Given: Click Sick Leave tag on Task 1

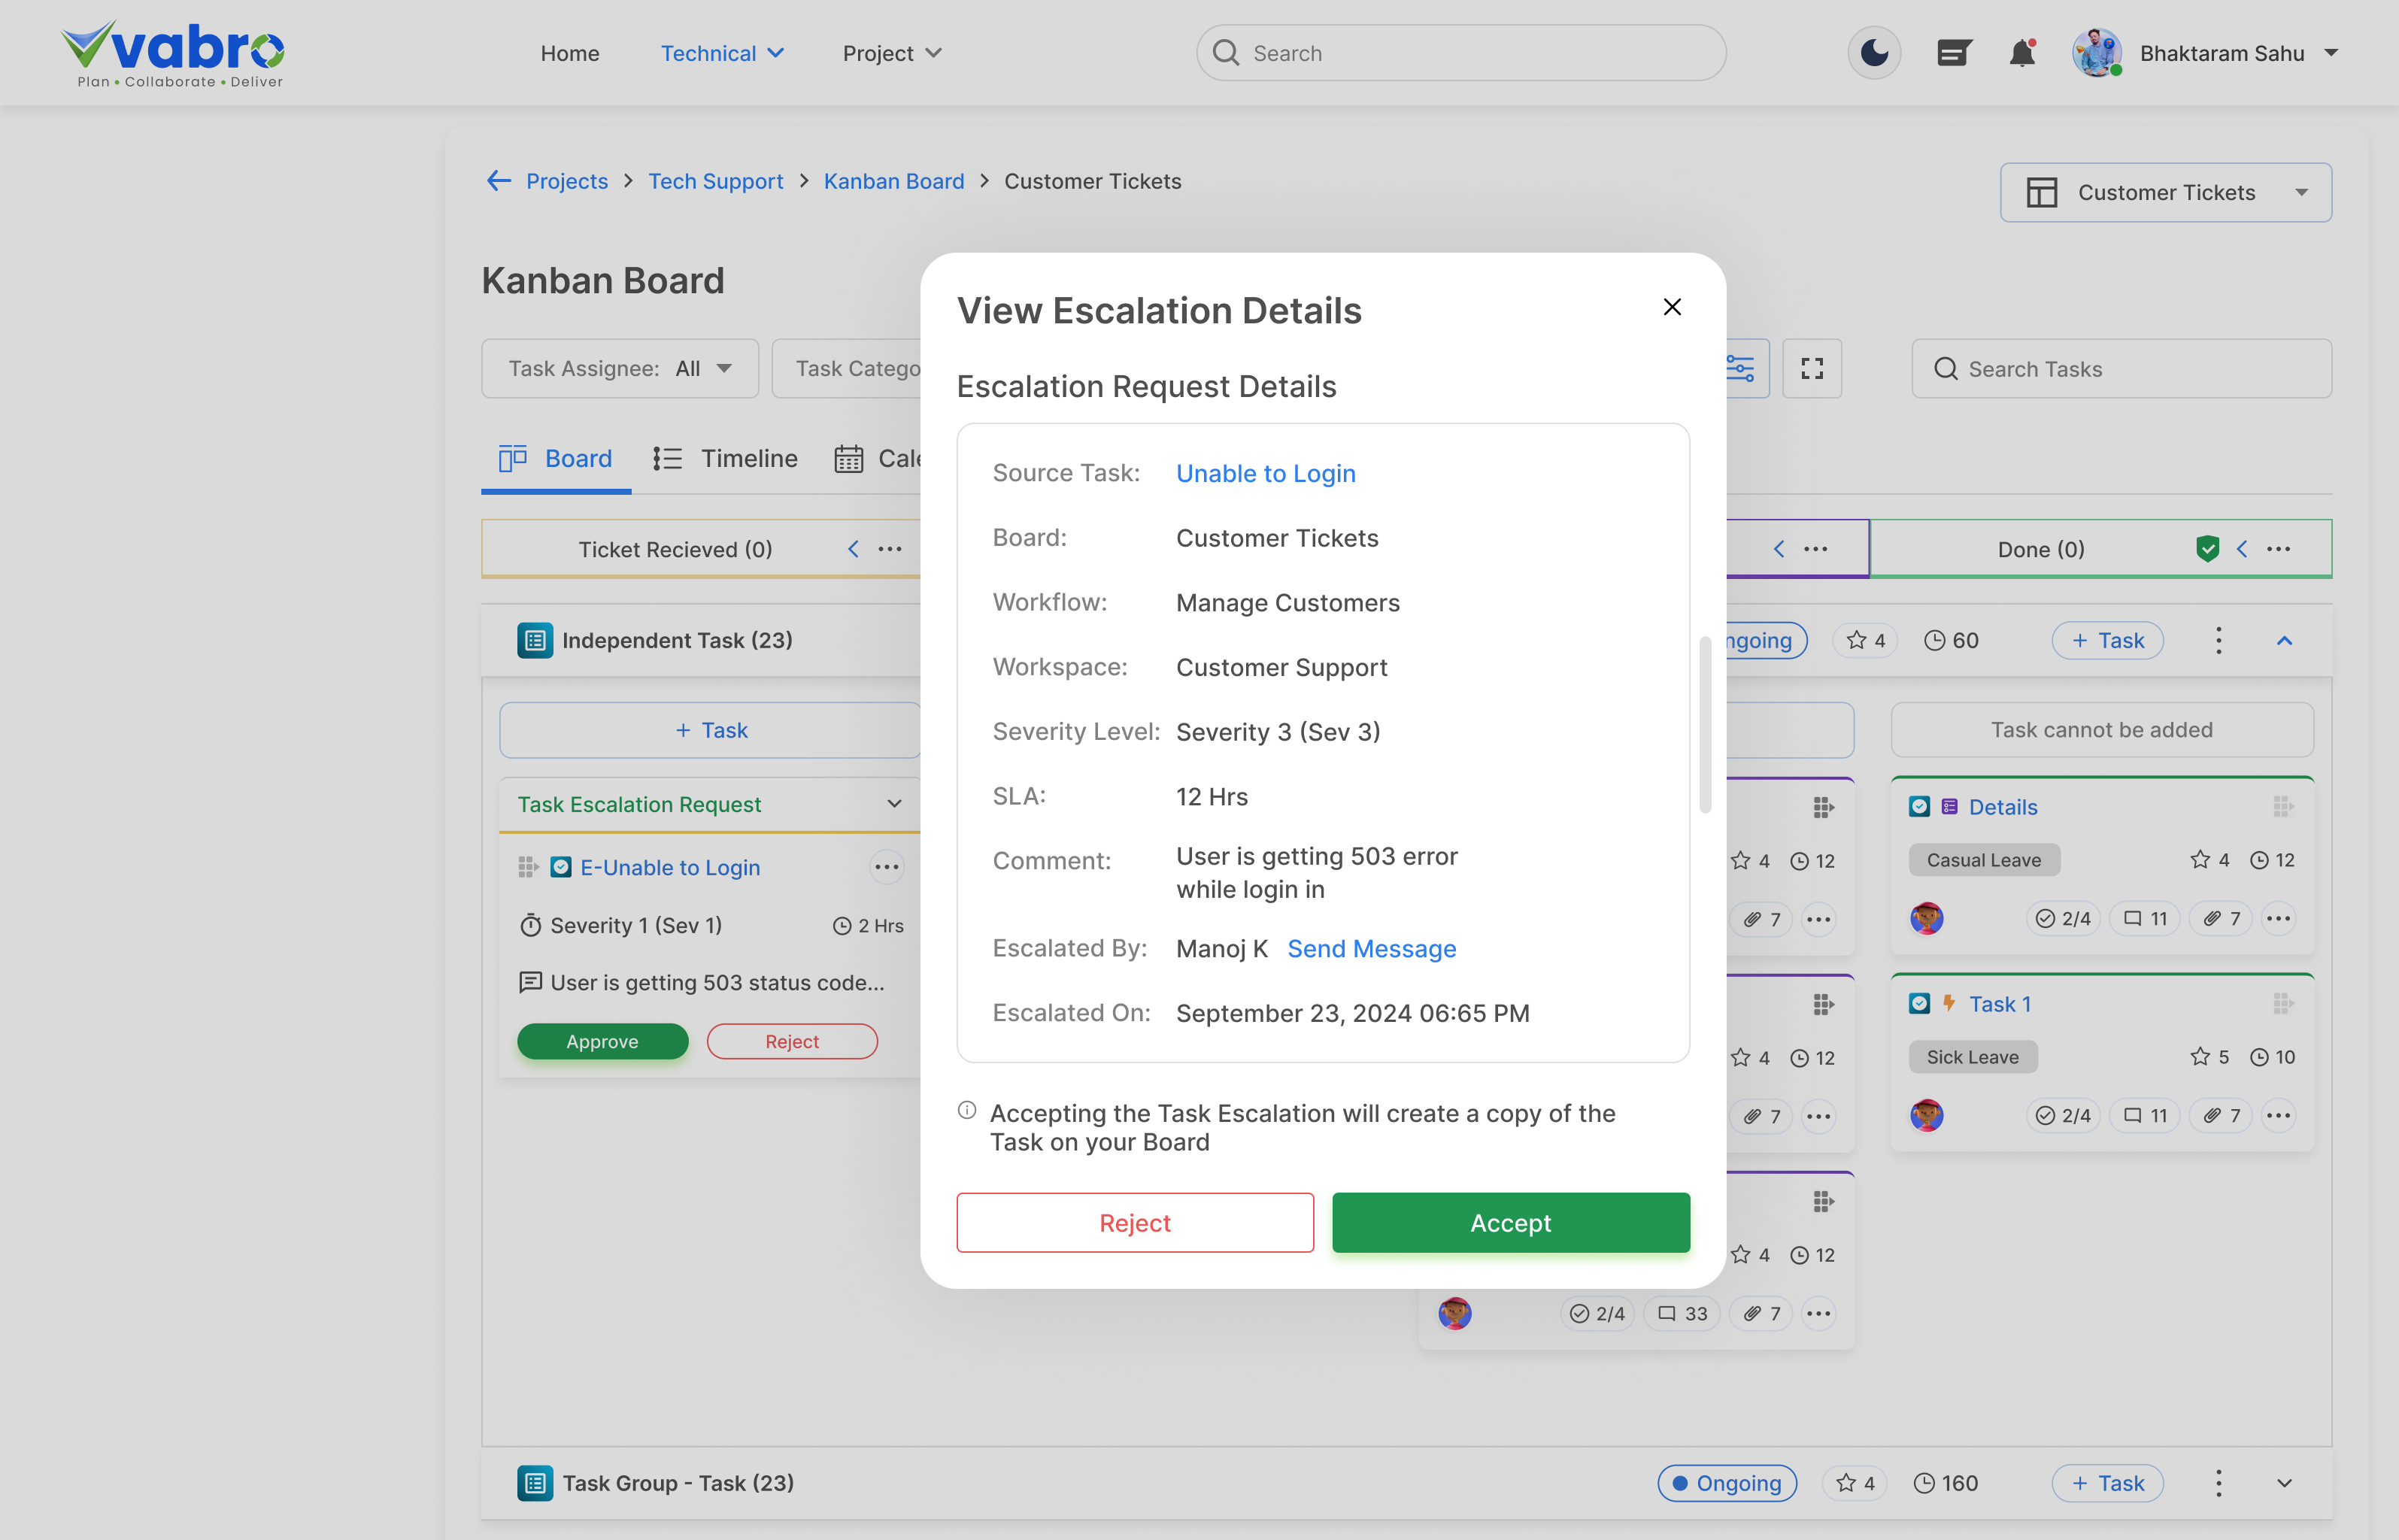Looking at the screenshot, I should coord(1972,1057).
